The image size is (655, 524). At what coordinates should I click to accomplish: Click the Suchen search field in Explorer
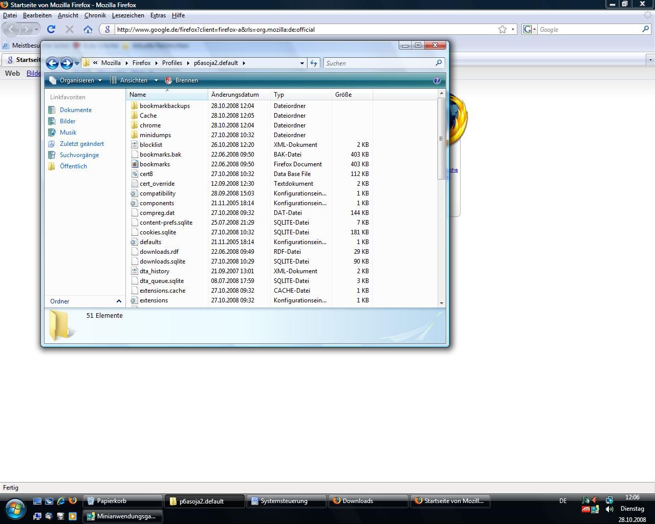pyautogui.click(x=379, y=63)
